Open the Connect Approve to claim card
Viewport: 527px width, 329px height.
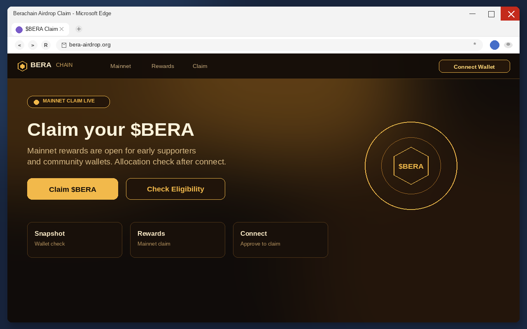coord(280,240)
